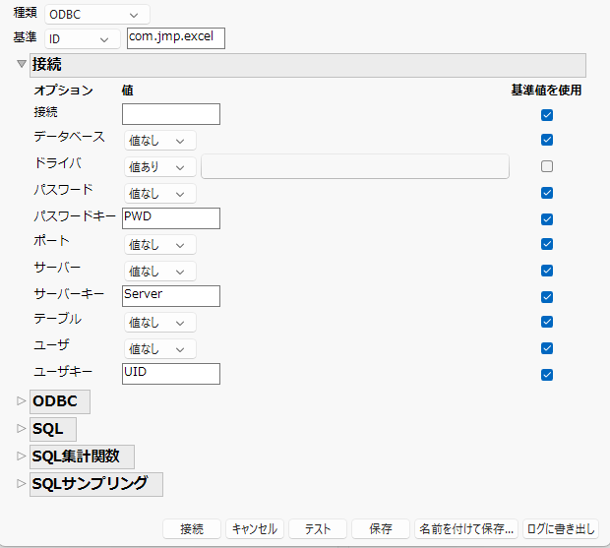This screenshot has height=548, width=610.
Task: Uncheck 基準値を使用 for サーバー row
Action: pos(547,271)
